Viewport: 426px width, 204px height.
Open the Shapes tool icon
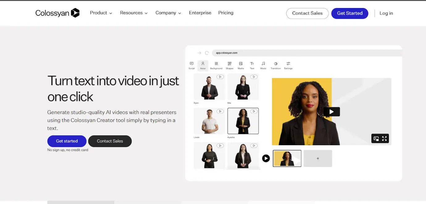[x=229, y=63]
